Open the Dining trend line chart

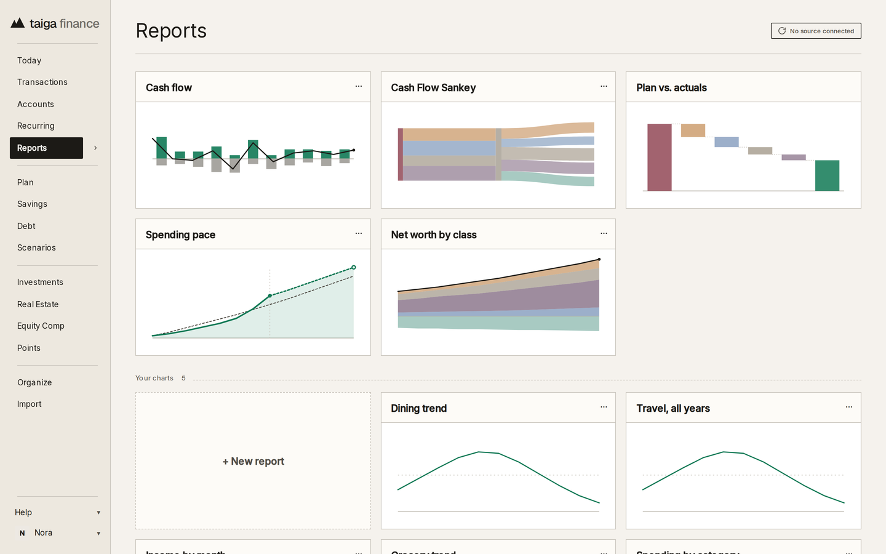click(498, 476)
